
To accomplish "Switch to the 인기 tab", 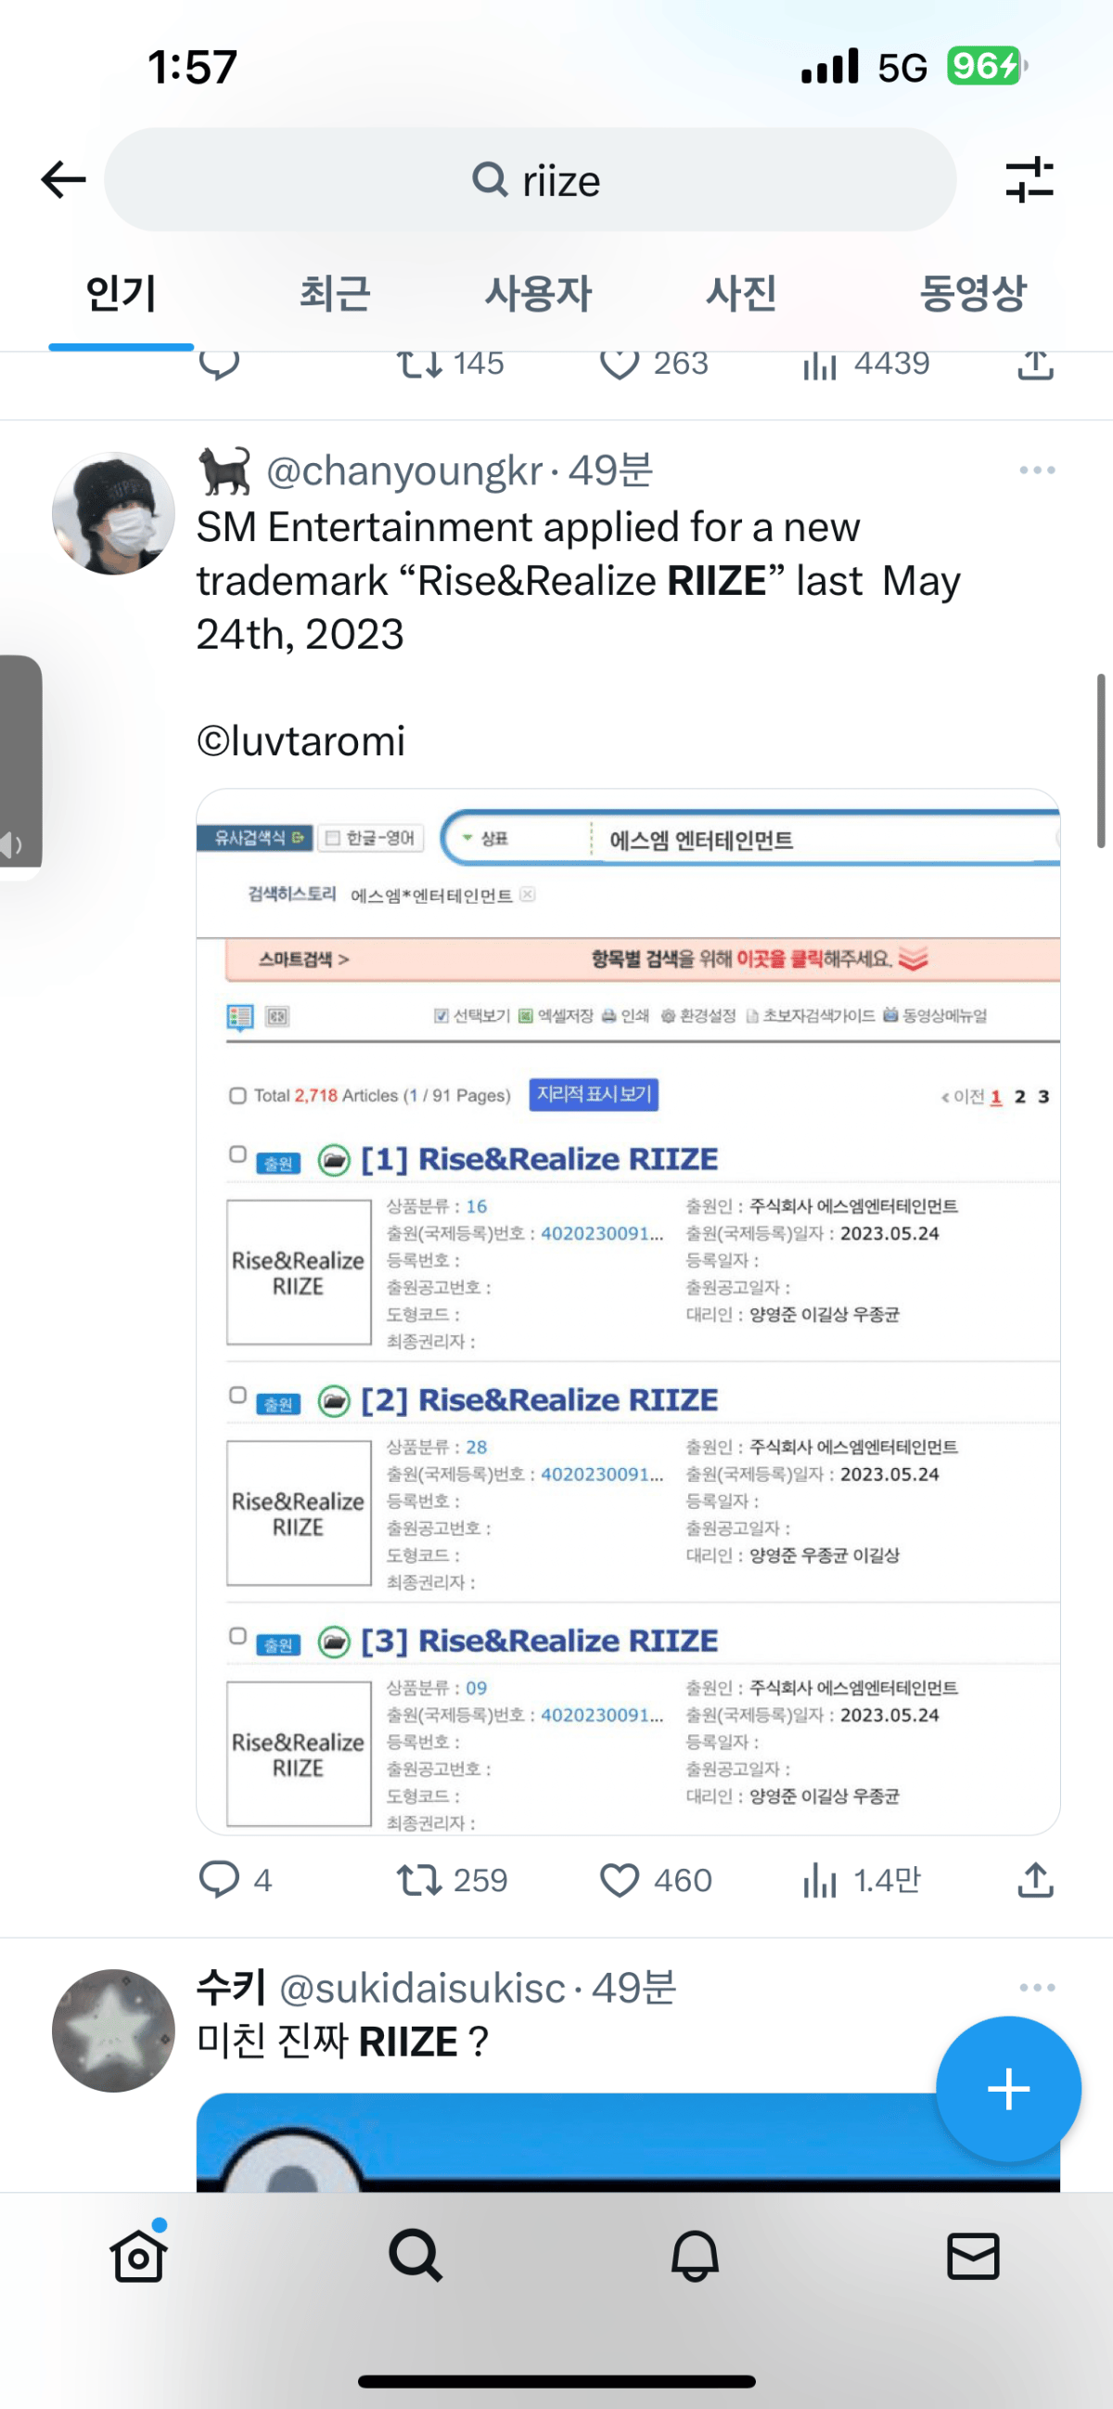I will click(122, 293).
